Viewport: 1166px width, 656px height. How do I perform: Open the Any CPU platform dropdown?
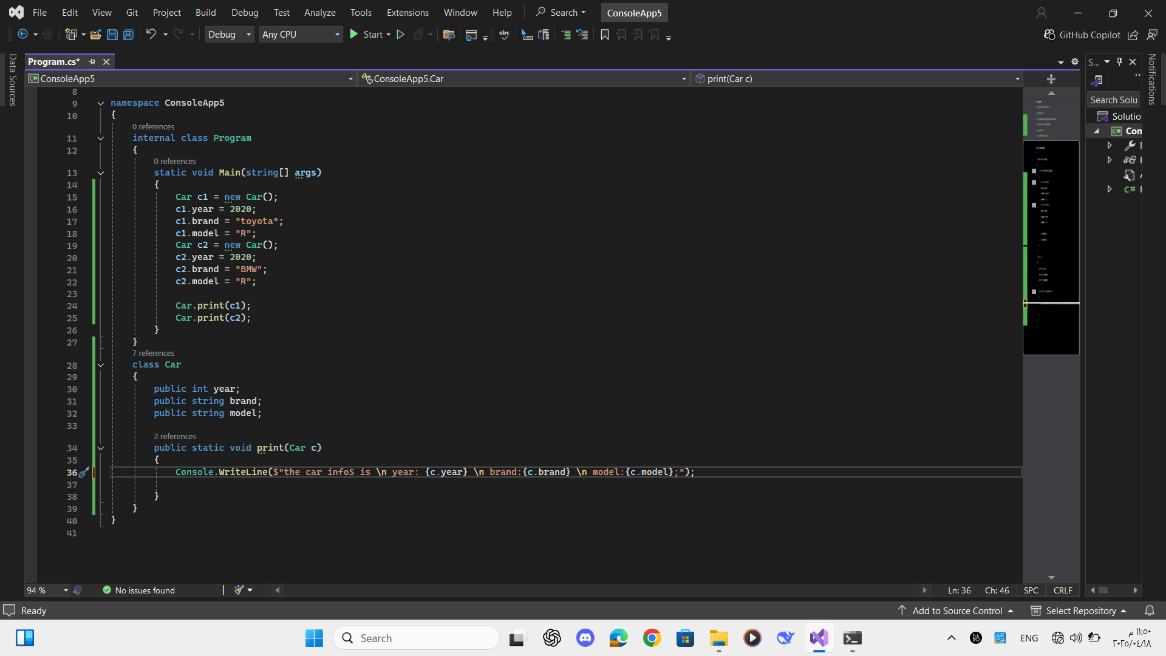coord(301,35)
